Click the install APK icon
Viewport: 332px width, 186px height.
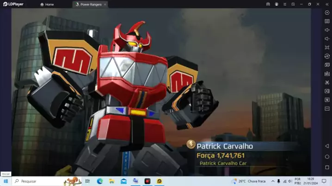click(327, 74)
